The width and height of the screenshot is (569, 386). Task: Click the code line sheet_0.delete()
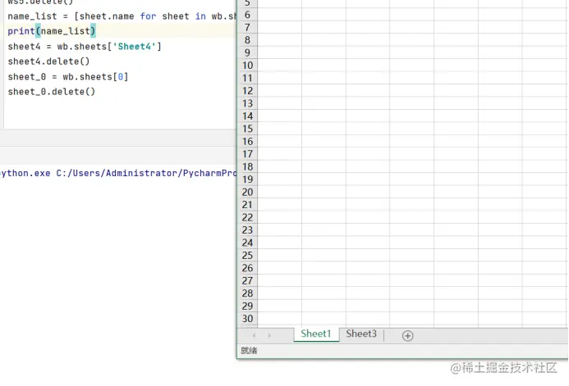point(52,92)
